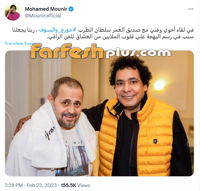200x191 pixels.
Task: Click Translate Tweet
Action: click(20, 44)
